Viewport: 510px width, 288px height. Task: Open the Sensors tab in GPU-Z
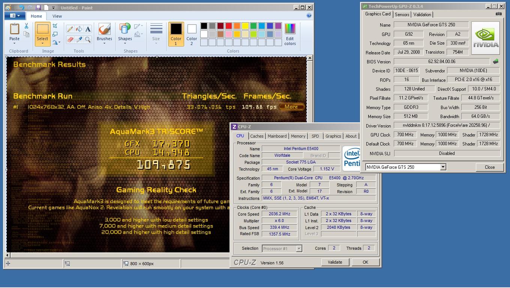coord(402,15)
